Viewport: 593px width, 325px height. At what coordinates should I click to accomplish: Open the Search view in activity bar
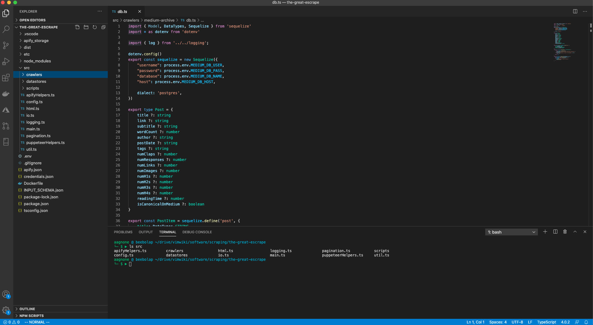click(6, 29)
